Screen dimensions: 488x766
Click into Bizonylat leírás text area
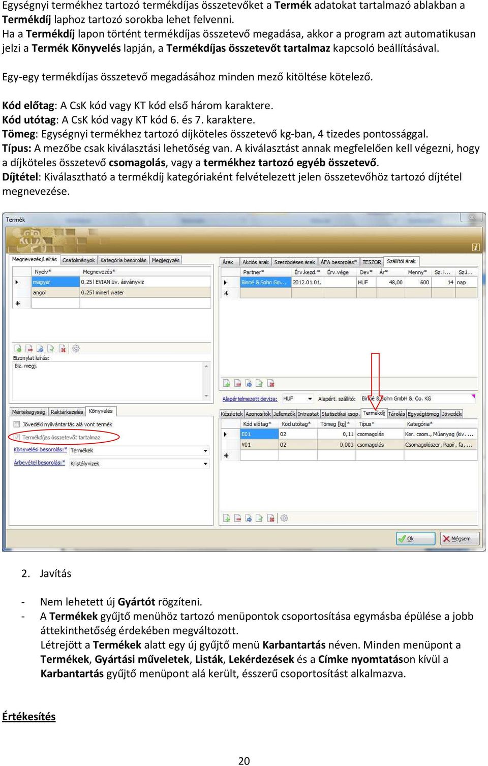click(108, 381)
